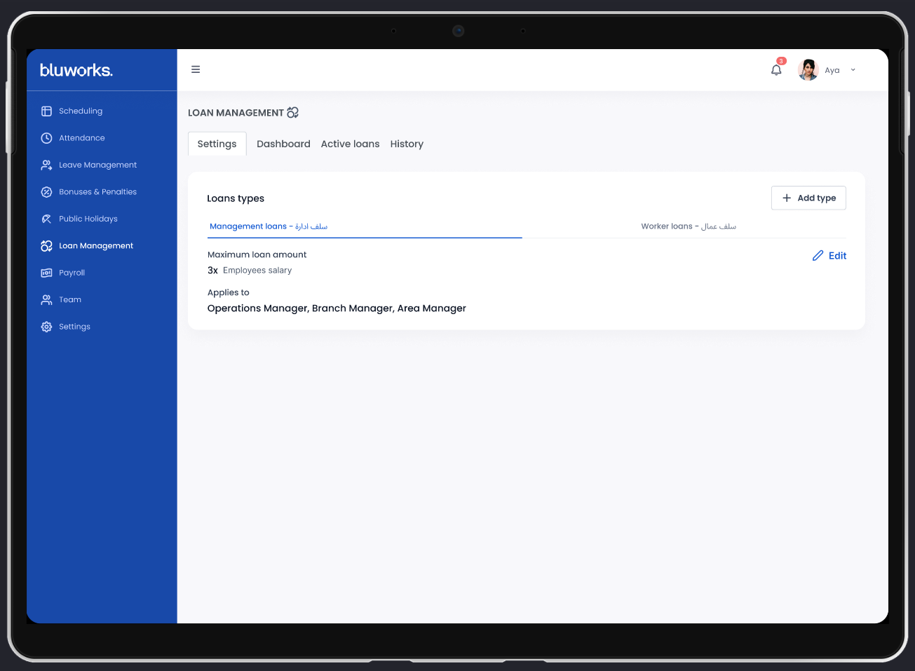Select the Worker loans type tab

tap(688, 226)
